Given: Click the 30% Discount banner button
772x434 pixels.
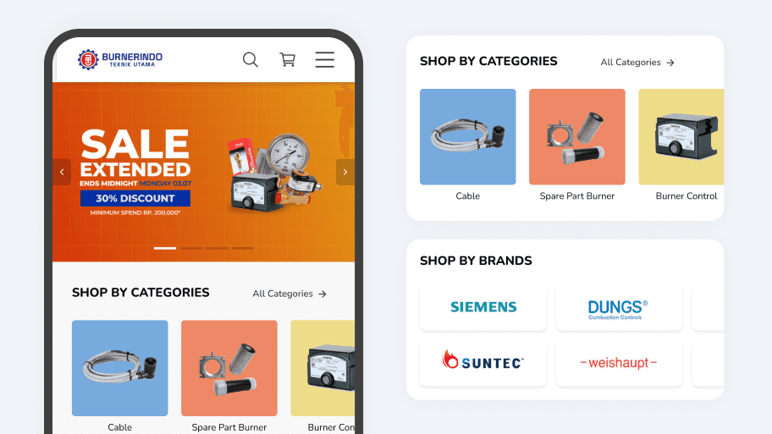Looking at the screenshot, I should coord(135,198).
